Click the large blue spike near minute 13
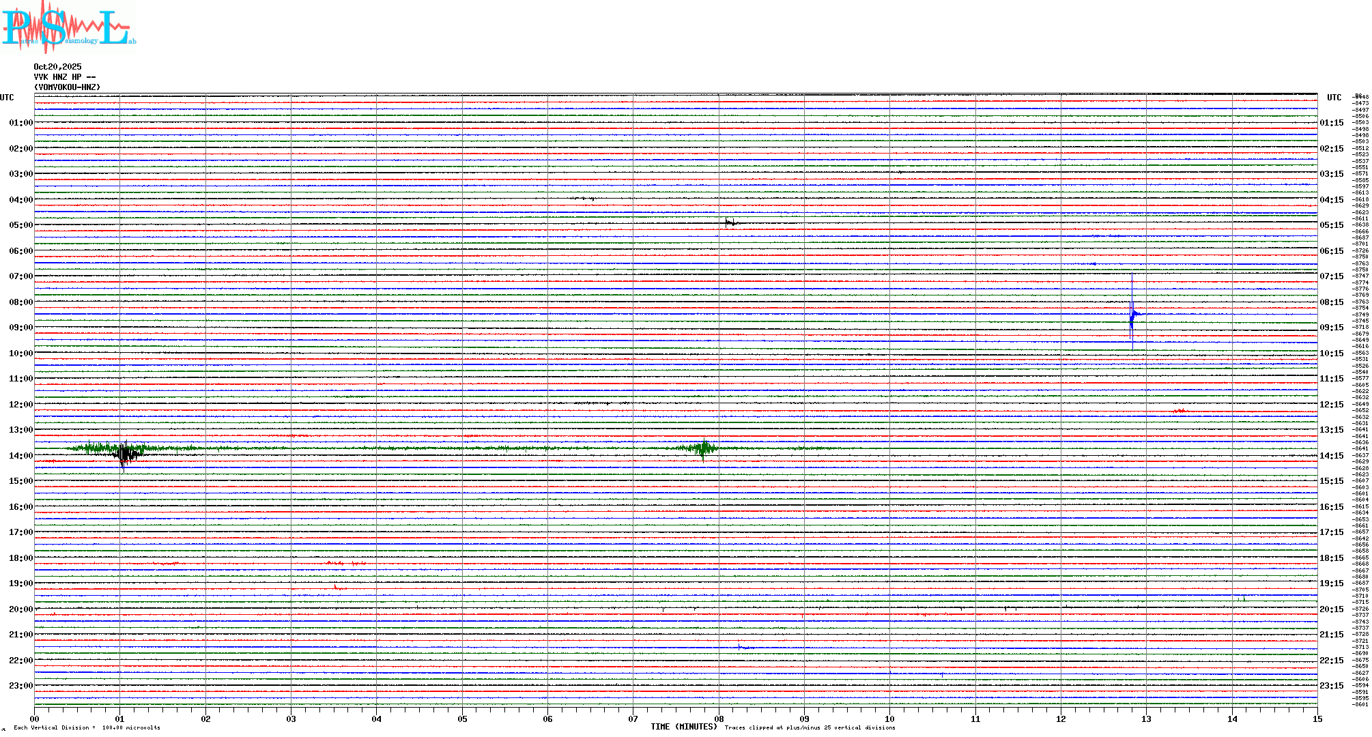 tap(1132, 313)
